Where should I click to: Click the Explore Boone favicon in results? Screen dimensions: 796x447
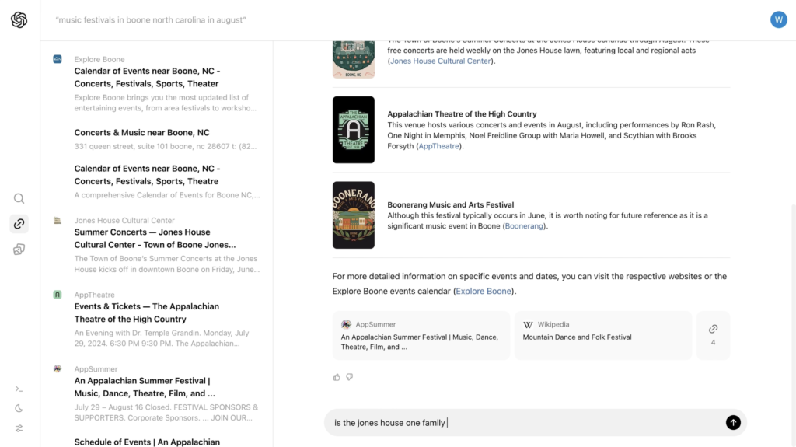click(x=58, y=59)
